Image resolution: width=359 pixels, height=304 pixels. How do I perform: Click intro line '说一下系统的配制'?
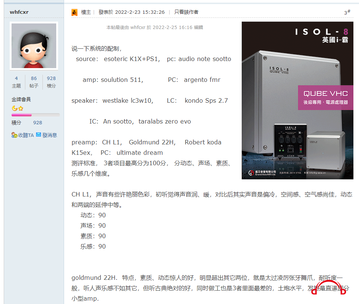point(96,49)
